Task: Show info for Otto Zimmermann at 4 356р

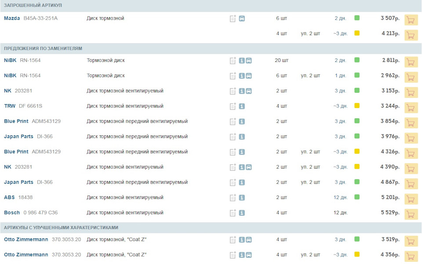Action: pos(242,255)
